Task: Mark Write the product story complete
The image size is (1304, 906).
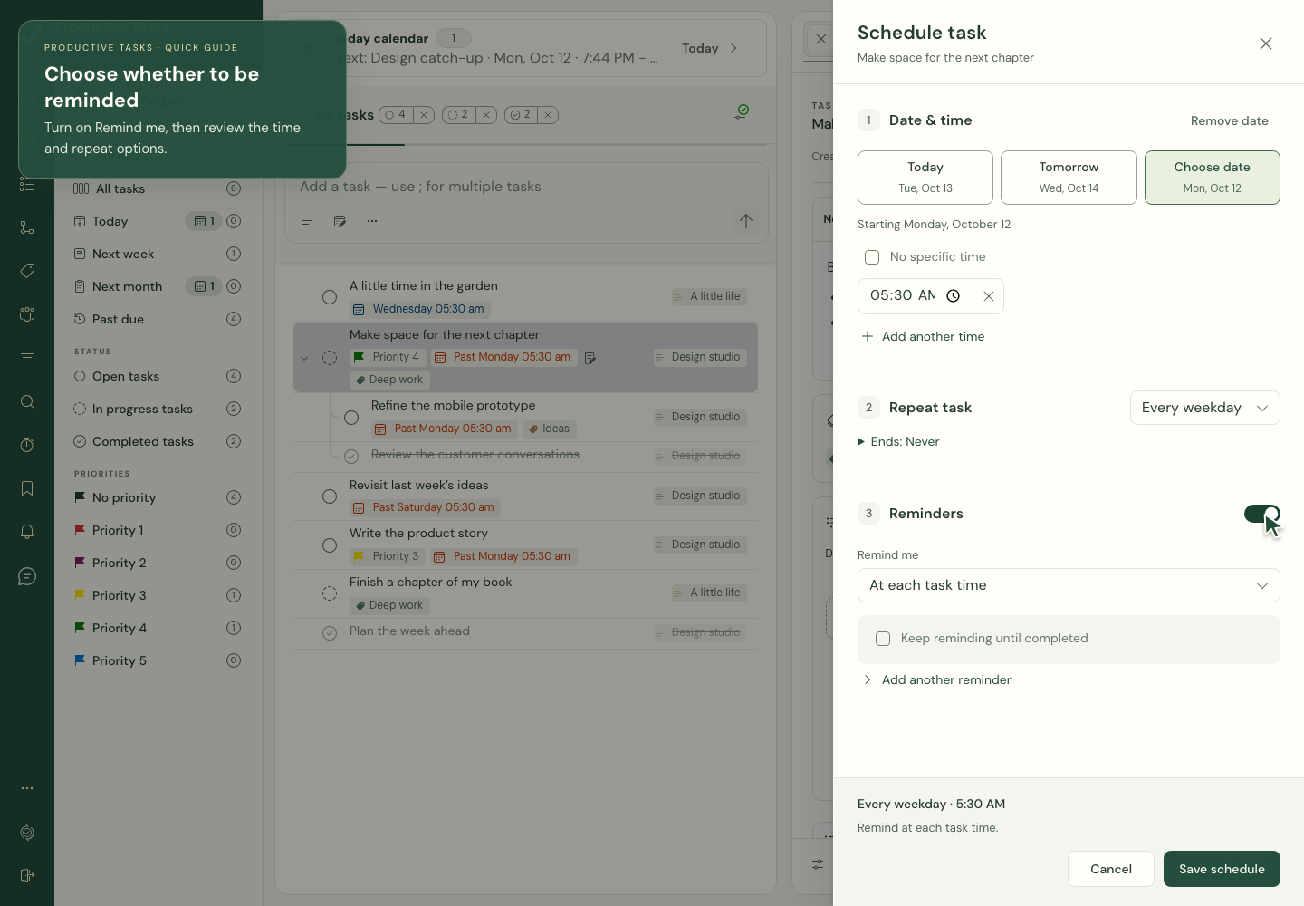Action: 330,545
